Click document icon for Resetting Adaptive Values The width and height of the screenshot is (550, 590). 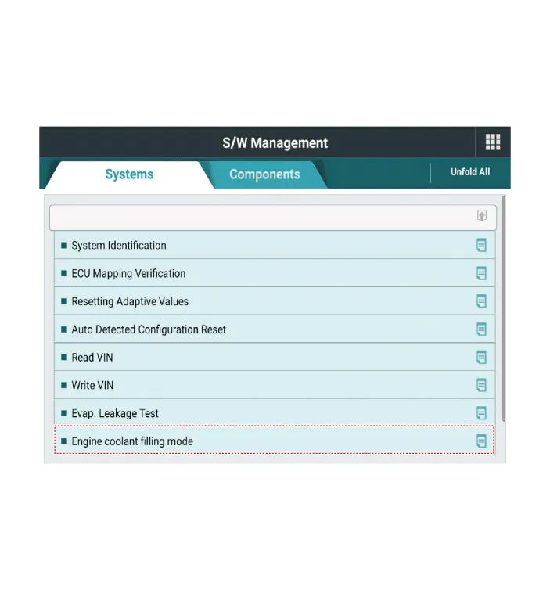coord(481,301)
